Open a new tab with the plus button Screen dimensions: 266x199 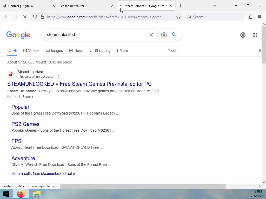click(180, 6)
